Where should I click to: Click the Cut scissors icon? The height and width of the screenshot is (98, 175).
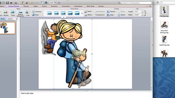16,3
